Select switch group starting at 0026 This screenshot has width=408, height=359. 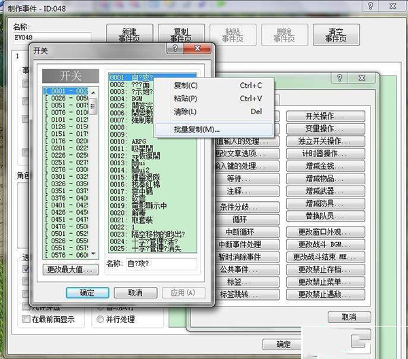[x=66, y=98]
